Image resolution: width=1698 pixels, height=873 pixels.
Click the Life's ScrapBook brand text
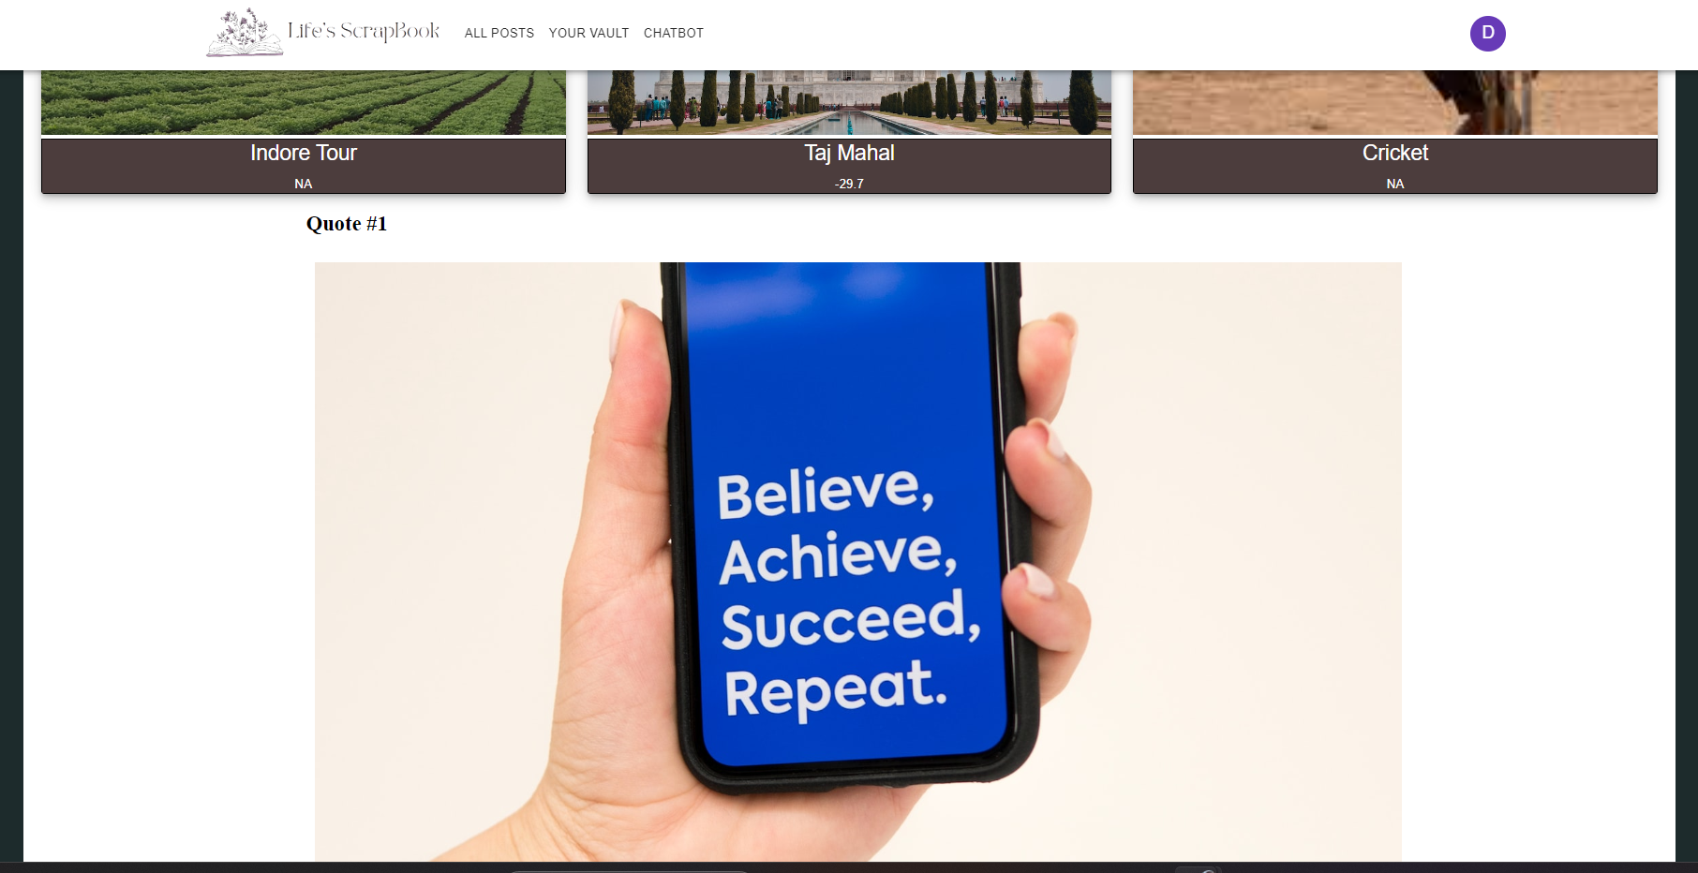coord(364,31)
